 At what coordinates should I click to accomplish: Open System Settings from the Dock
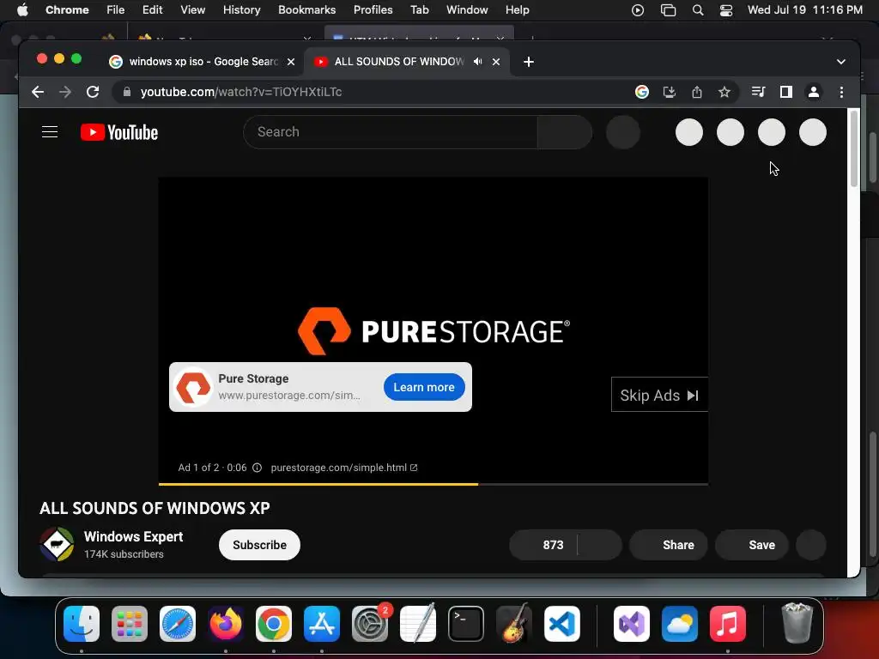coord(370,624)
